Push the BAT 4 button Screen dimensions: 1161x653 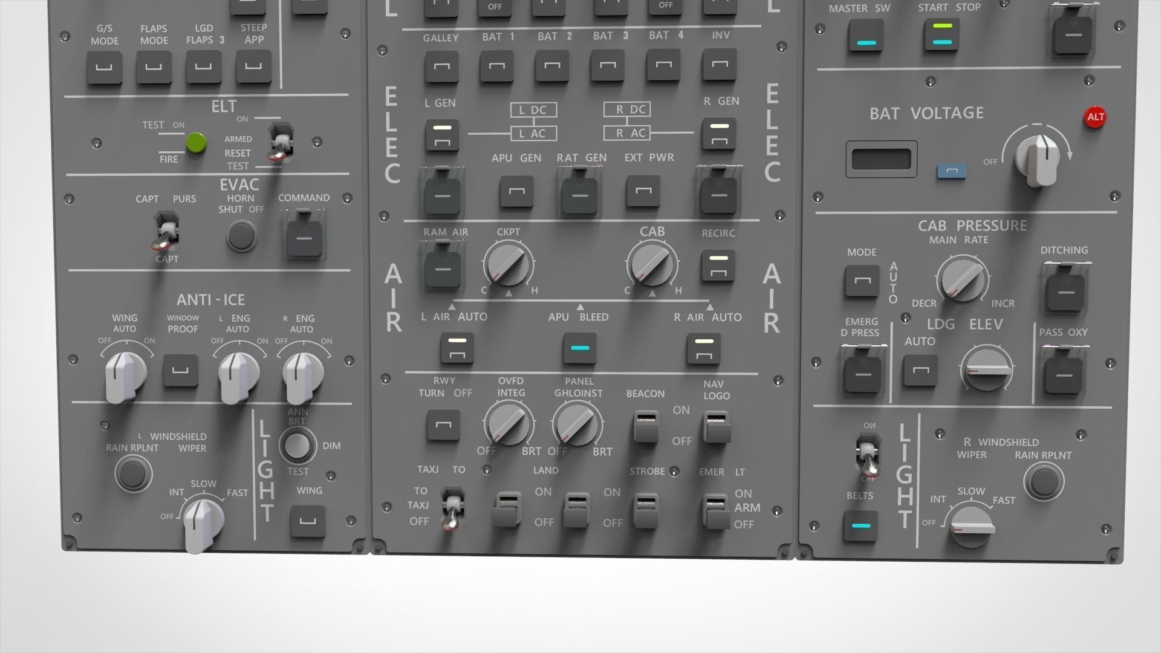[x=663, y=65]
